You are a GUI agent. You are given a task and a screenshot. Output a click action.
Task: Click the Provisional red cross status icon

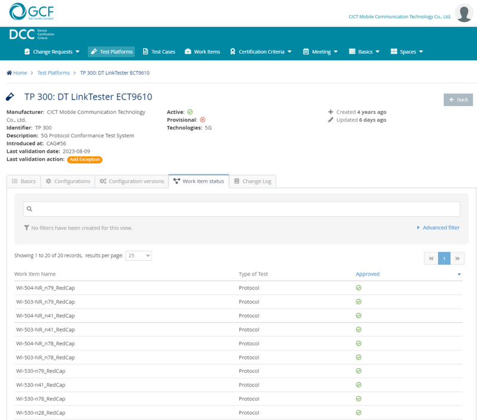[203, 120]
